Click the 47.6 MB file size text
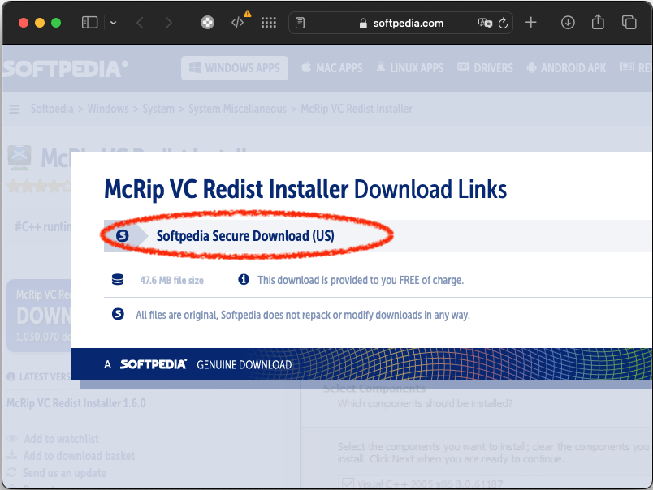 pos(171,281)
